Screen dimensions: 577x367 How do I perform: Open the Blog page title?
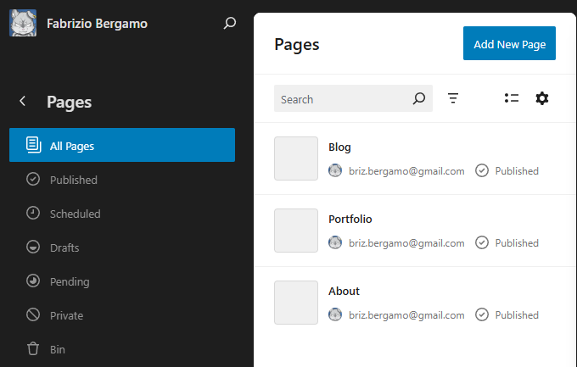pyautogui.click(x=339, y=147)
